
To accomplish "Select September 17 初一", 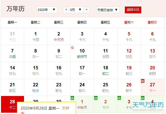I will pos(82,70).
